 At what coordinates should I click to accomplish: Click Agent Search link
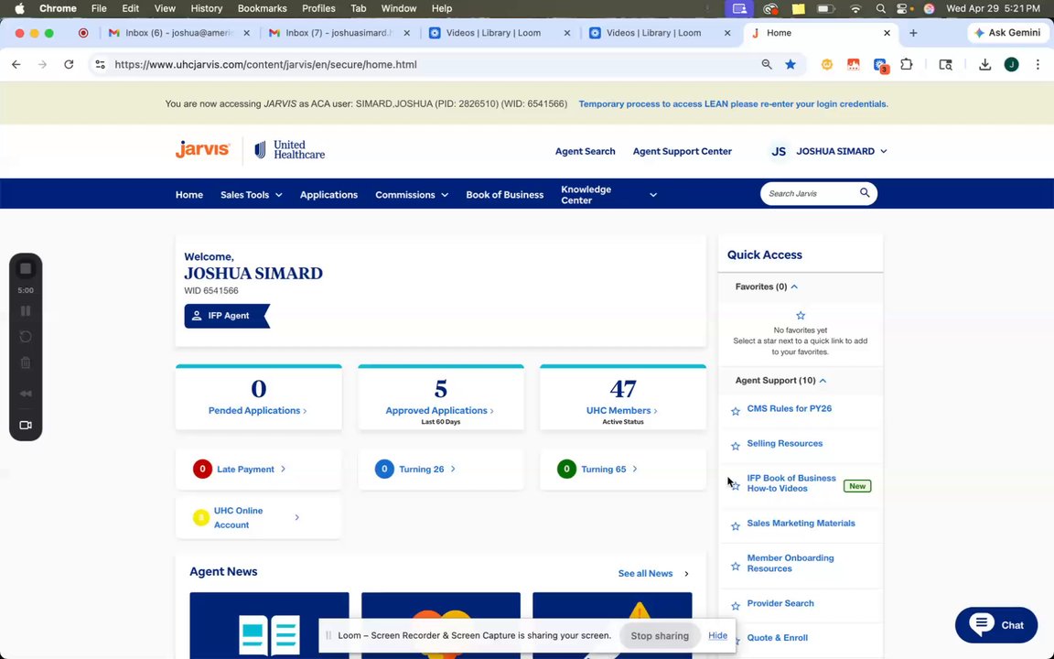click(x=585, y=151)
